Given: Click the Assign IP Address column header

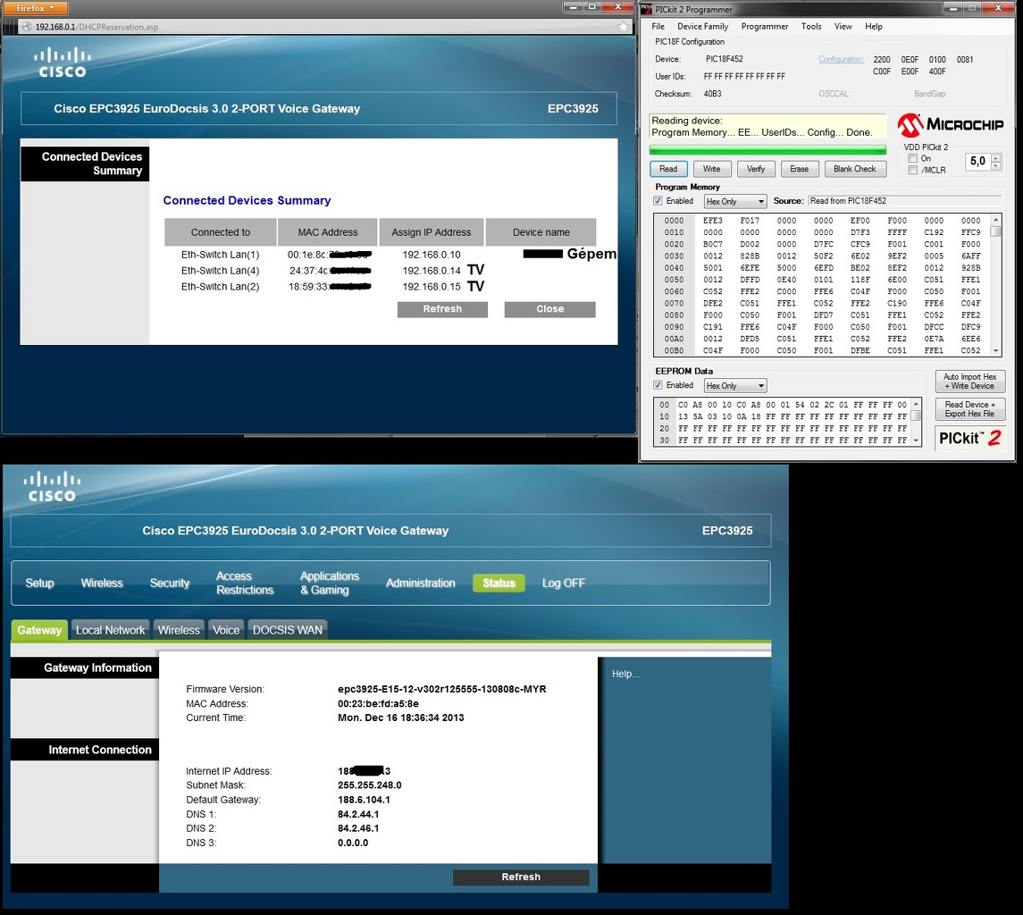Looking at the screenshot, I should (432, 232).
